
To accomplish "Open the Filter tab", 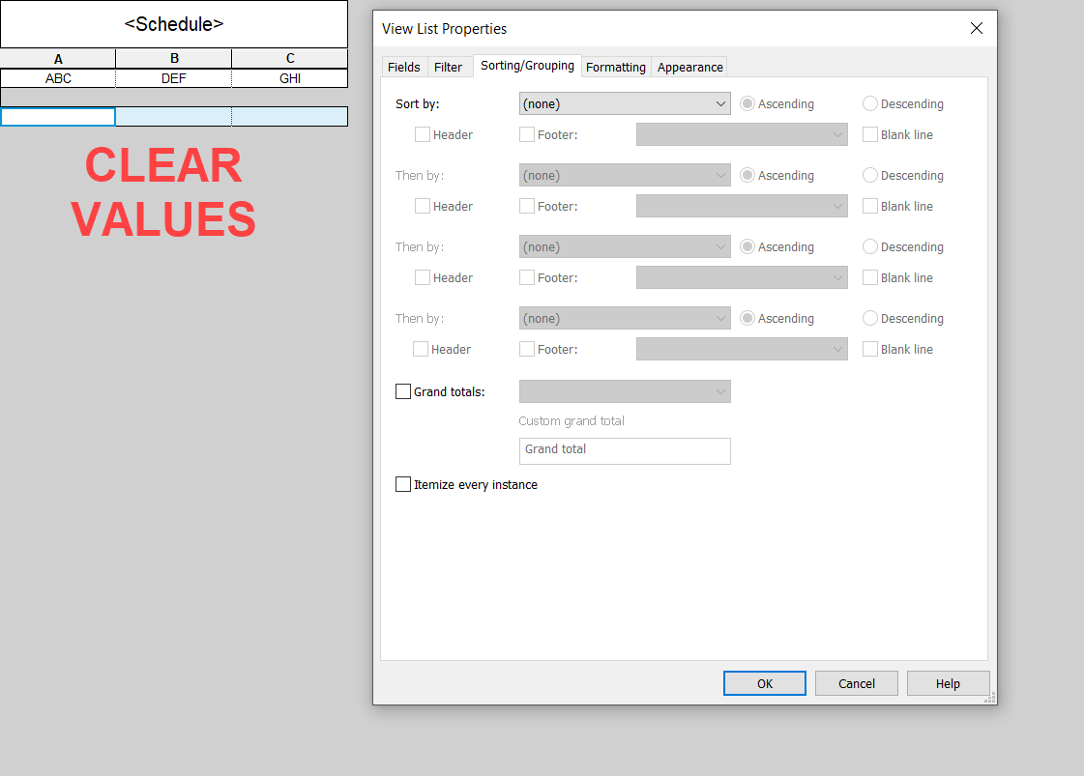I will pos(449,67).
